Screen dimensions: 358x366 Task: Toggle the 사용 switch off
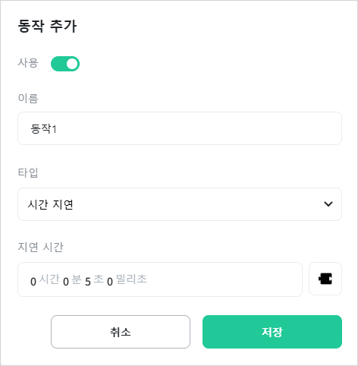tap(65, 64)
